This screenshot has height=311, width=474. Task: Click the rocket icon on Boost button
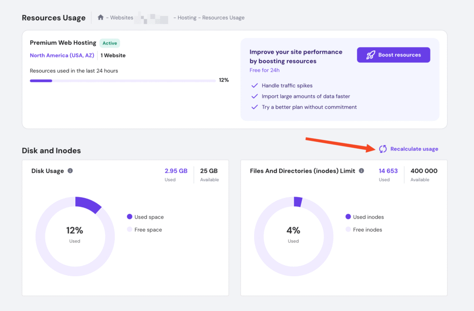[x=371, y=55]
